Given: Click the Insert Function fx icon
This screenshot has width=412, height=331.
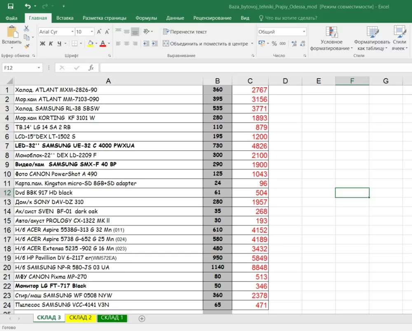Looking at the screenshot, I should (91, 68).
